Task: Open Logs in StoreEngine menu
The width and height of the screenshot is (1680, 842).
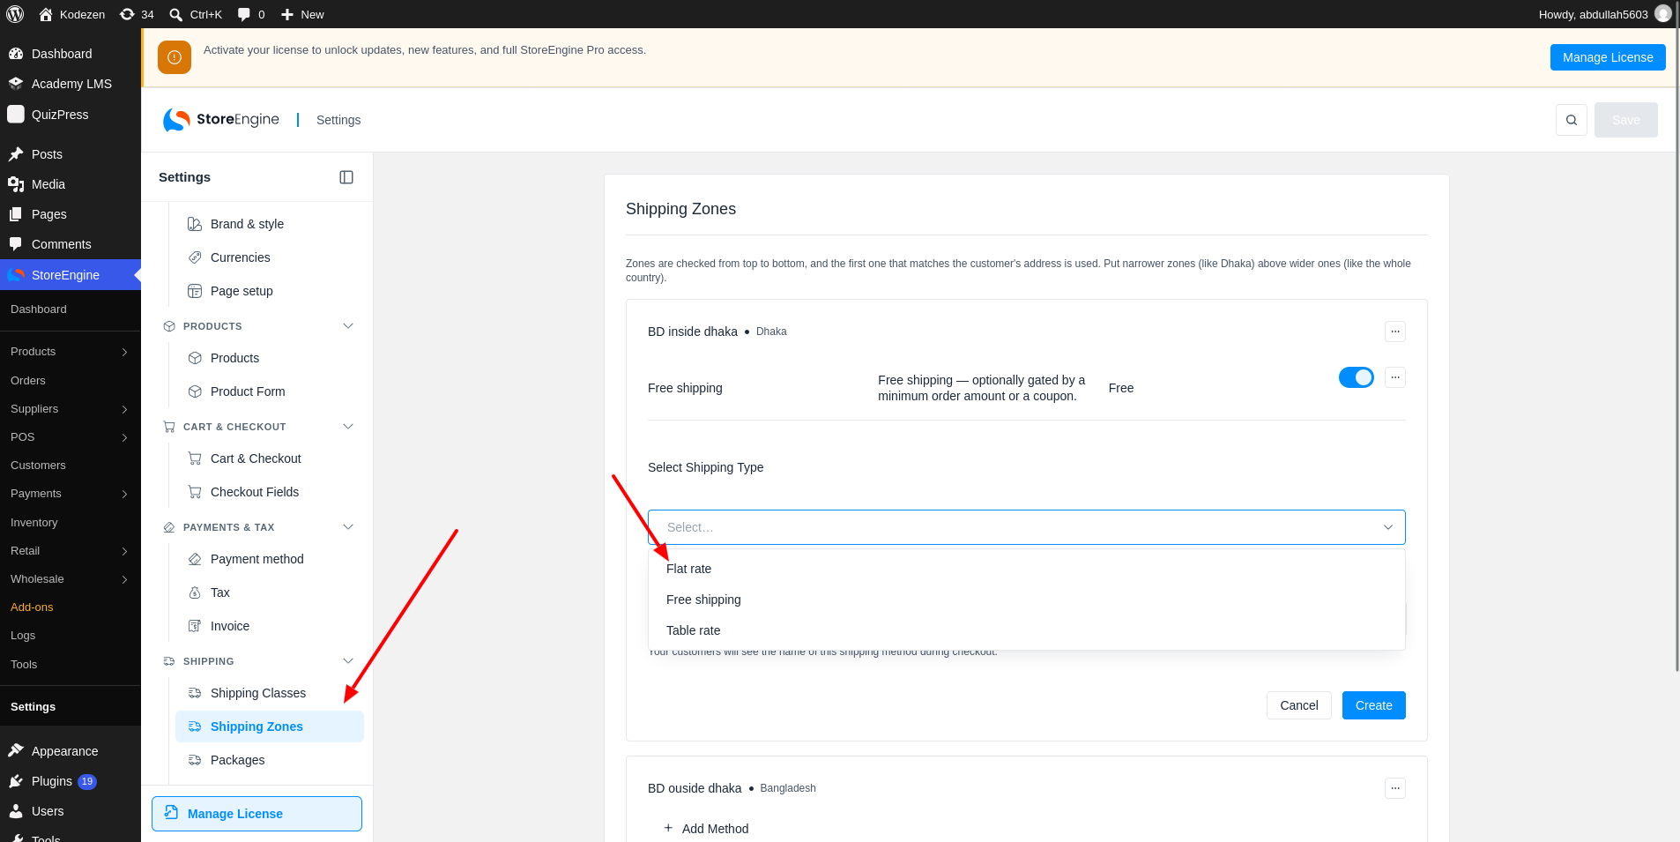Action: tap(23, 636)
